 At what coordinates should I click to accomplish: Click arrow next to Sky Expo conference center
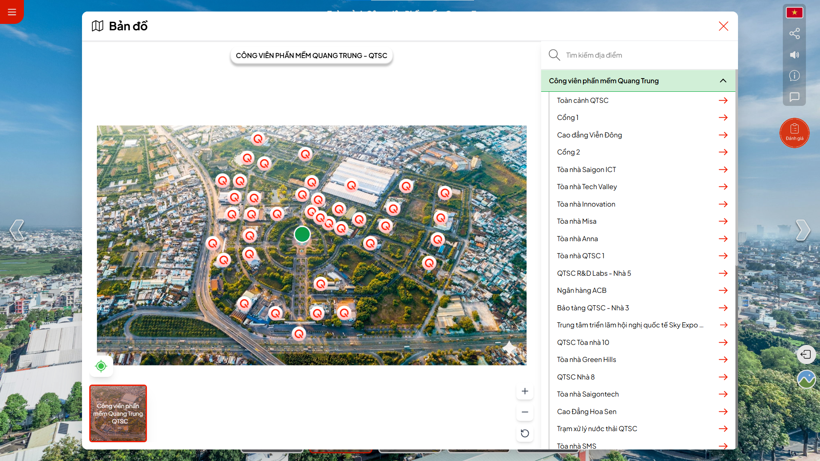point(723,325)
